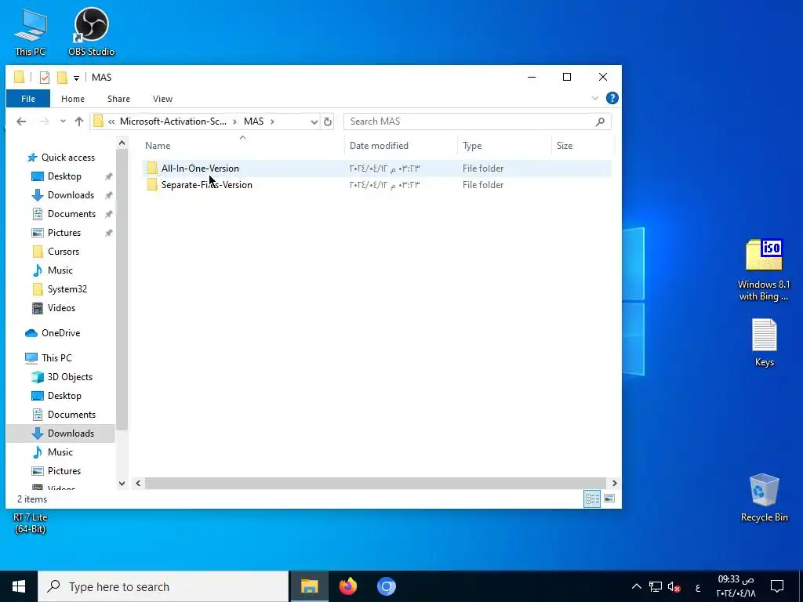
Task: Open the Explorer Help question mark icon
Action: (612, 98)
